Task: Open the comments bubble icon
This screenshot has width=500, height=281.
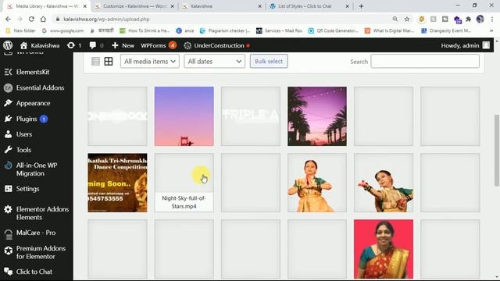Action: pos(93,45)
